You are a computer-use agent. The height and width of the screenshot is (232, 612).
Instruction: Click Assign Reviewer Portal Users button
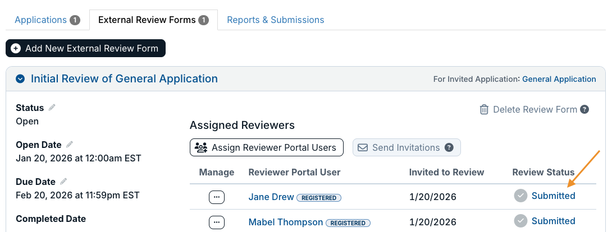tap(267, 147)
